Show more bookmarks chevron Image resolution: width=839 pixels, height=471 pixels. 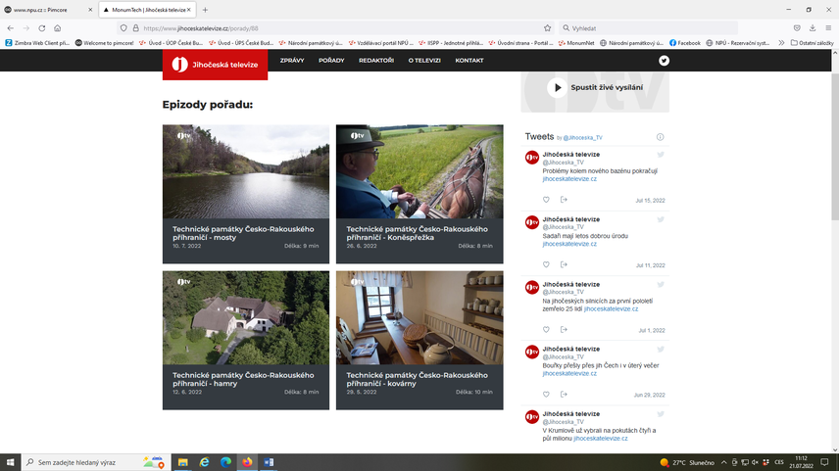point(781,43)
